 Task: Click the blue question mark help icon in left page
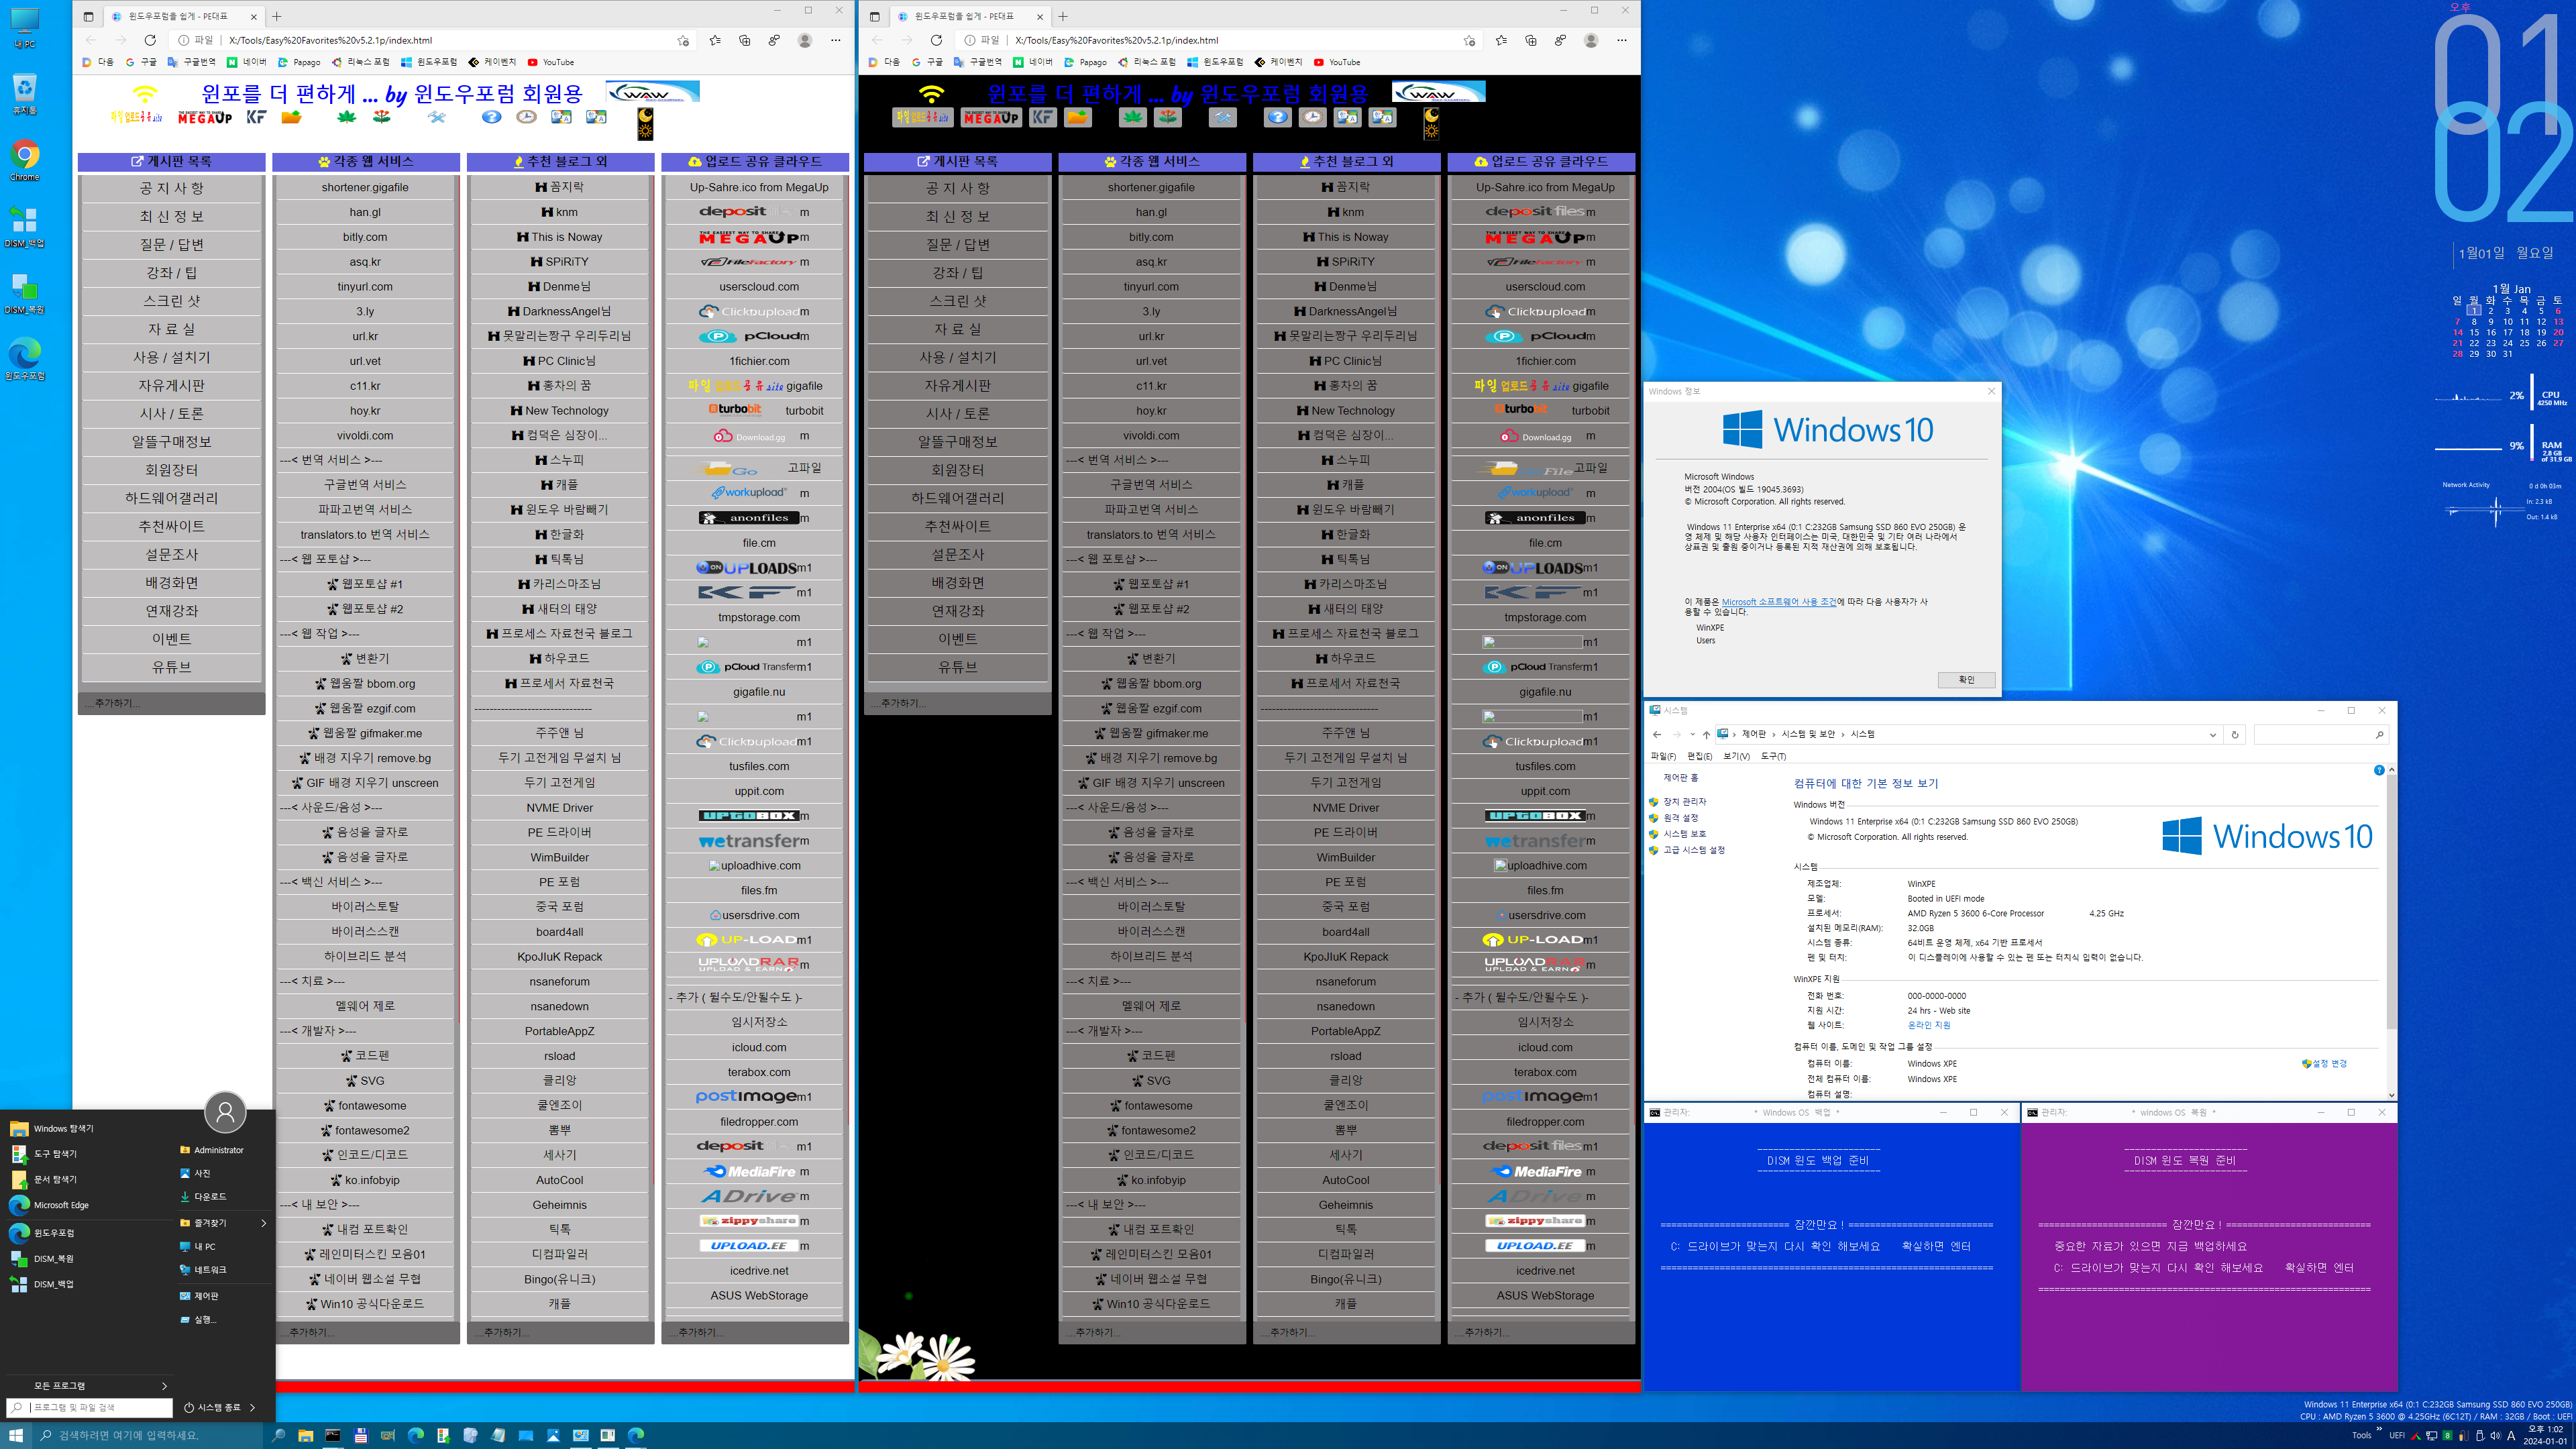pos(491,117)
